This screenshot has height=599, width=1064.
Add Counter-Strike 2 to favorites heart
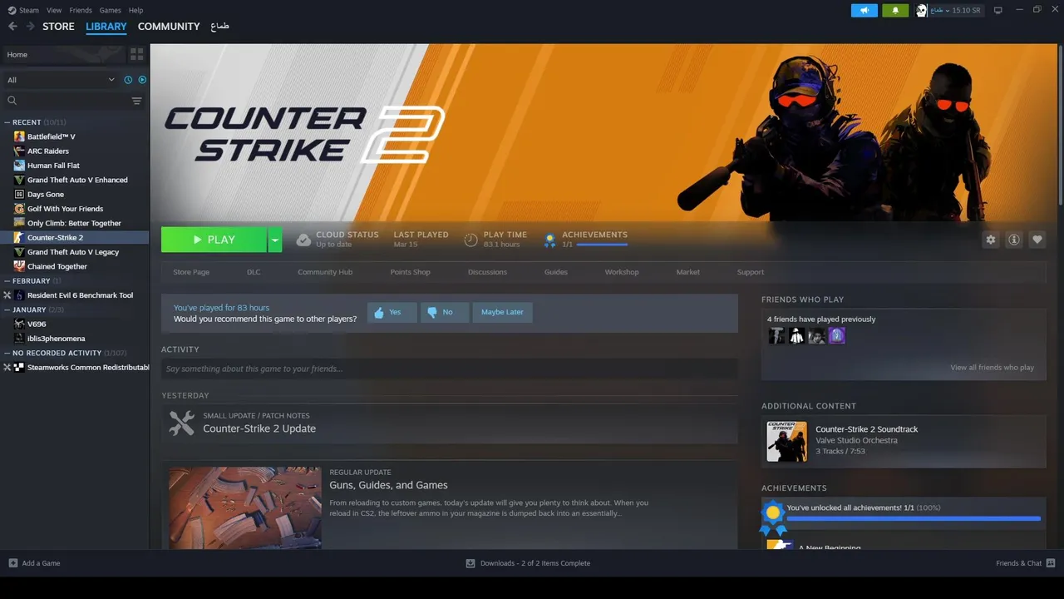(1037, 240)
